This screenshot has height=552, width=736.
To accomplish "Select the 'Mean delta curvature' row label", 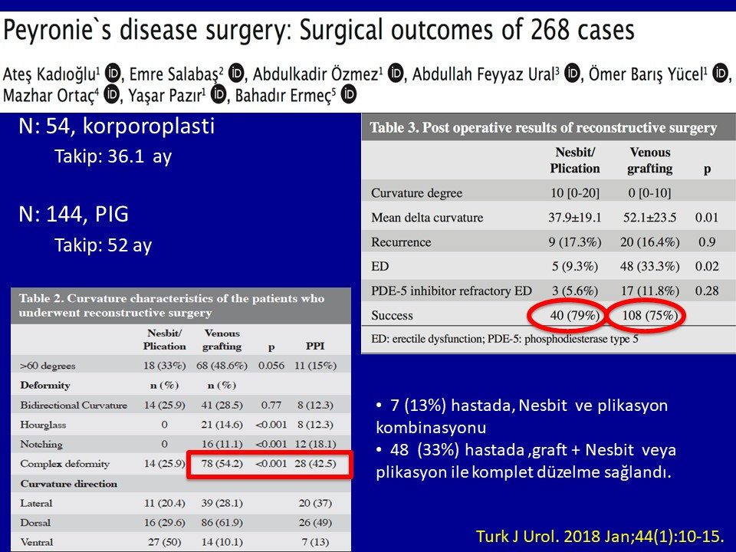I will pyautogui.click(x=427, y=217).
